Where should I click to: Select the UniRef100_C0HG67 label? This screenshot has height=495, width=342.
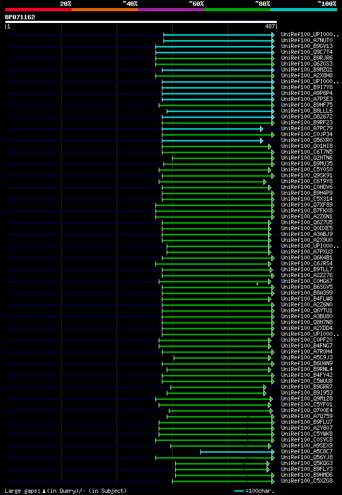[307, 281]
